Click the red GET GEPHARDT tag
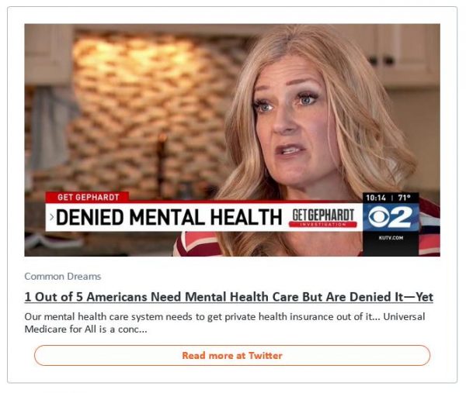 [x=87, y=197]
